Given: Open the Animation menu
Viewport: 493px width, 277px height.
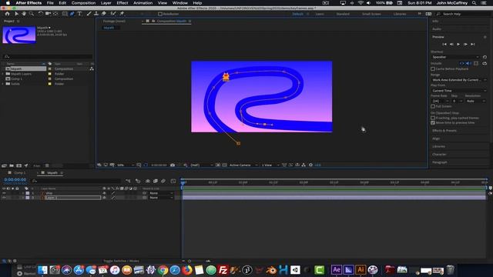Looking at the screenshot, I should coord(143,3).
